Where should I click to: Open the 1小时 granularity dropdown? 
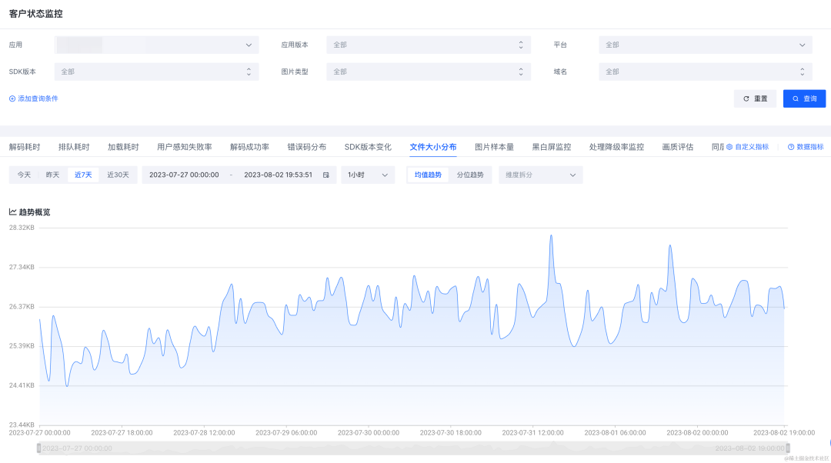coord(368,175)
